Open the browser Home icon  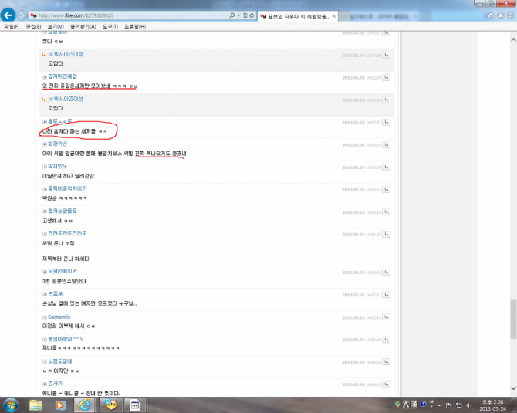491,15
